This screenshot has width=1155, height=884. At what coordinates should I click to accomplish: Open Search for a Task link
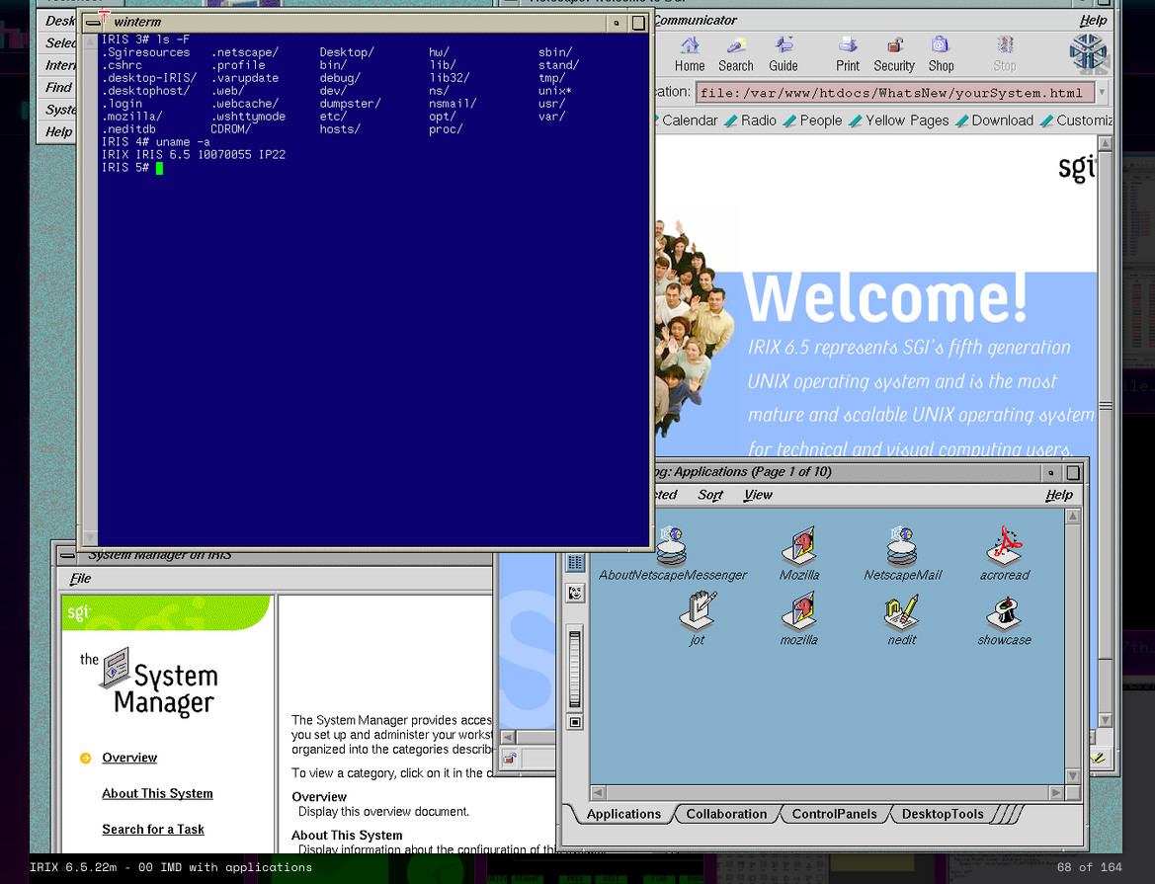click(153, 830)
